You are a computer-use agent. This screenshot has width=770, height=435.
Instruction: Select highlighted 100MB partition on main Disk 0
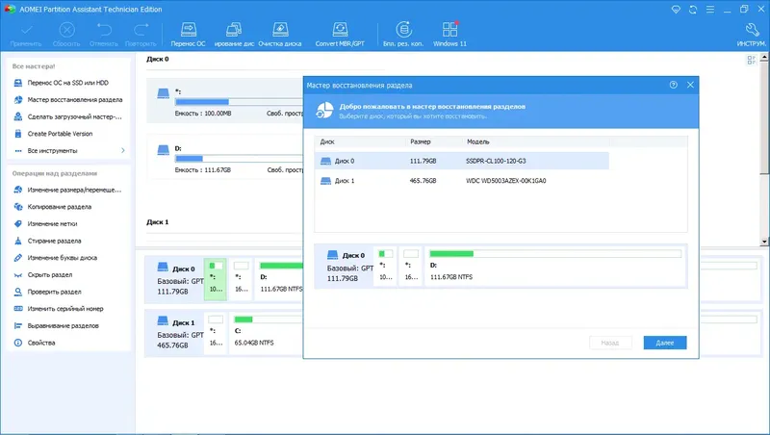coord(215,279)
